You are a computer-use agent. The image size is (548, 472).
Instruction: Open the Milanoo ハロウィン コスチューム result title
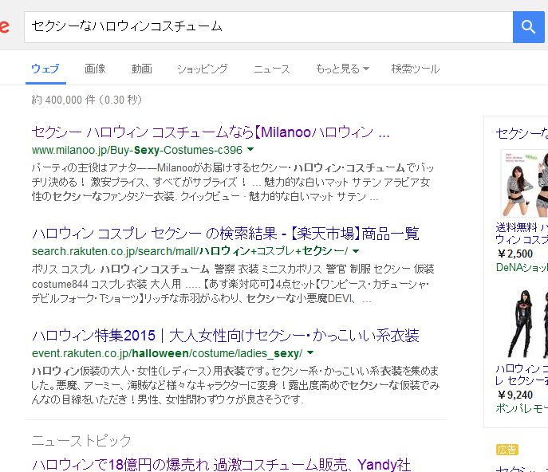[211, 132]
